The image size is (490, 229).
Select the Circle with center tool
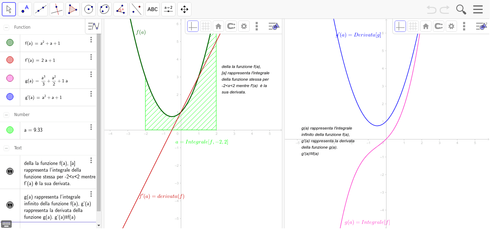pyautogui.click(x=89, y=9)
